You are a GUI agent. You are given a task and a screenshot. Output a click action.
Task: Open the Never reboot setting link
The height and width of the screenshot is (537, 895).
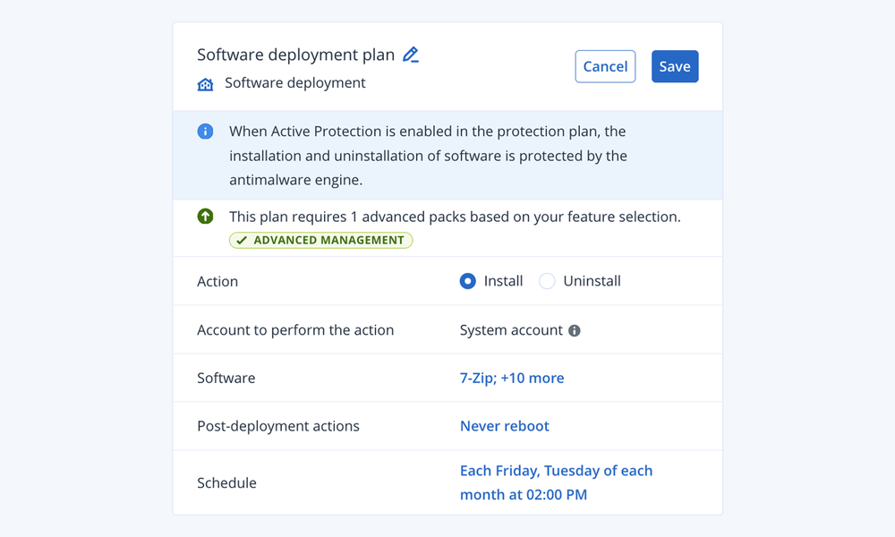[x=505, y=426]
